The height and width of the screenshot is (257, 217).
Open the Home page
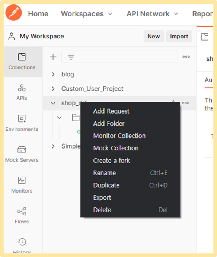38,14
